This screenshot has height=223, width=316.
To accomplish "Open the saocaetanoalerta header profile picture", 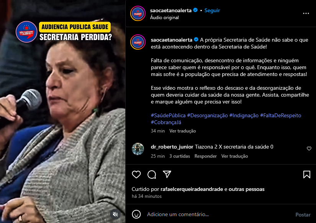I will (x=138, y=13).
